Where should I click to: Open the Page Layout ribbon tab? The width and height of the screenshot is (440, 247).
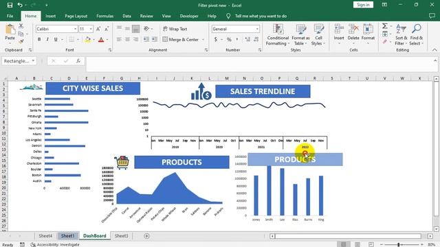coord(76,16)
